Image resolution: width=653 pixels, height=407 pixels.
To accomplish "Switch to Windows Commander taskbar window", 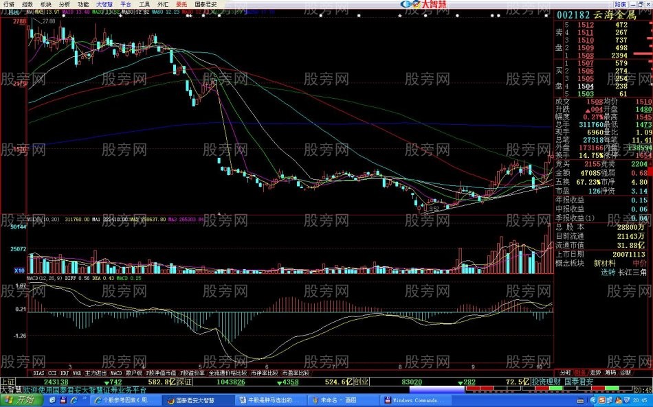I will (x=416, y=400).
